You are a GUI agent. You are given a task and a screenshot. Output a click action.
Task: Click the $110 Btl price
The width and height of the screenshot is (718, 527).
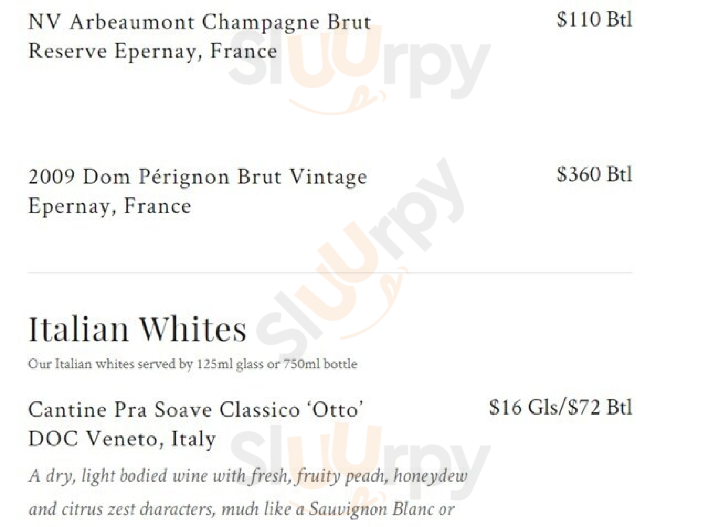point(594,20)
